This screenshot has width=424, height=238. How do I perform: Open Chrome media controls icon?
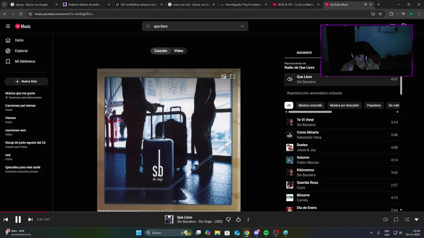[x=403, y=14]
